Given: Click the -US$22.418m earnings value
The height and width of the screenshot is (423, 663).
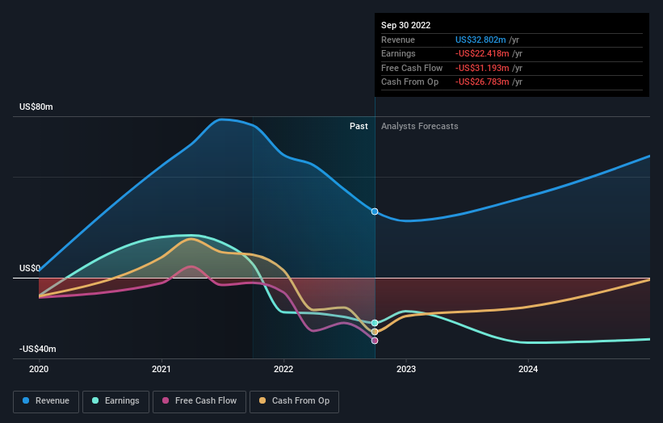Looking at the screenshot, I should [482, 53].
